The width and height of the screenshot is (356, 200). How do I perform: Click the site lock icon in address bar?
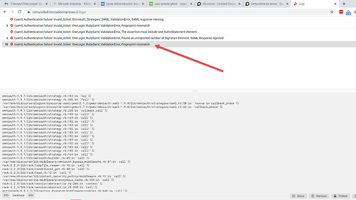point(28,12)
